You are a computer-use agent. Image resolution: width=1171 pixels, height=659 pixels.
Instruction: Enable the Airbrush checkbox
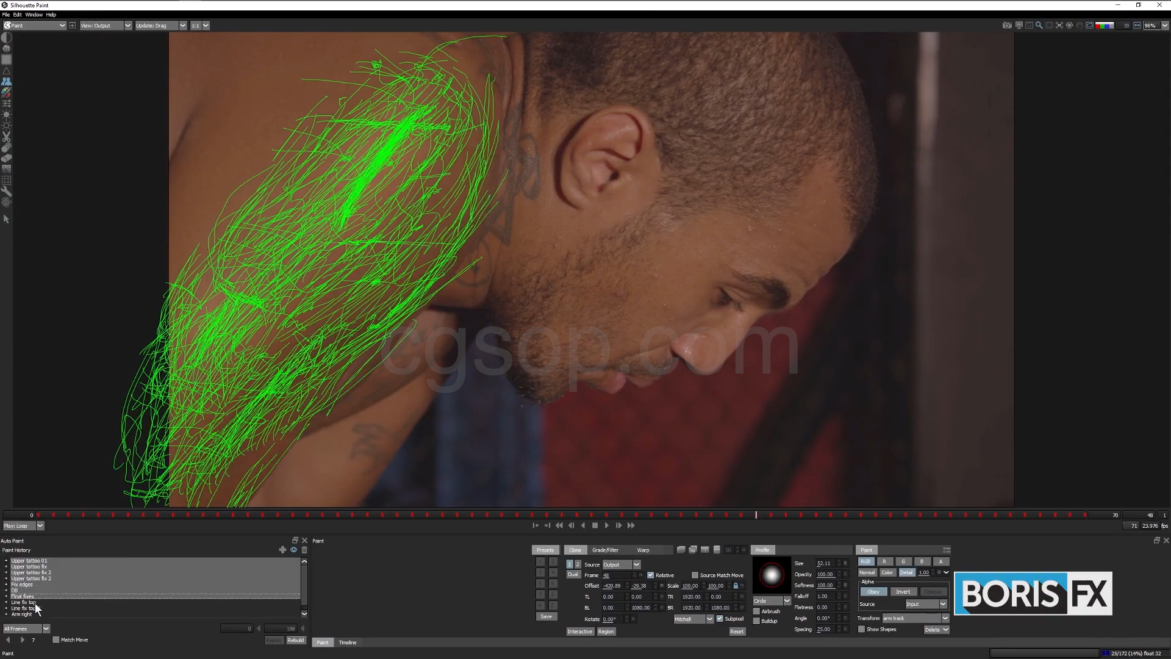757,611
